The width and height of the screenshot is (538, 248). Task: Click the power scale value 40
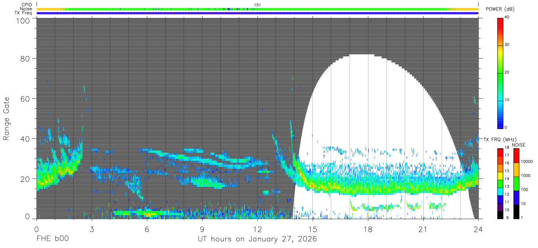[x=508, y=17]
